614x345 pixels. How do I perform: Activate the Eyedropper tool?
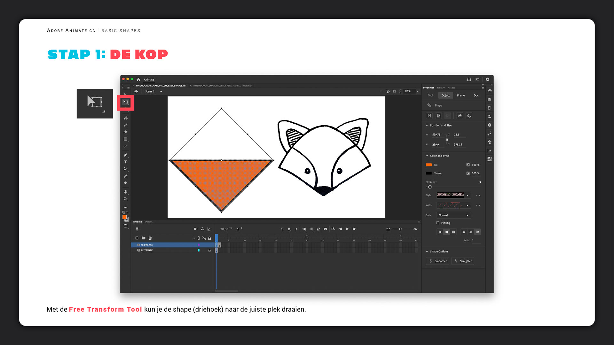tap(125, 176)
